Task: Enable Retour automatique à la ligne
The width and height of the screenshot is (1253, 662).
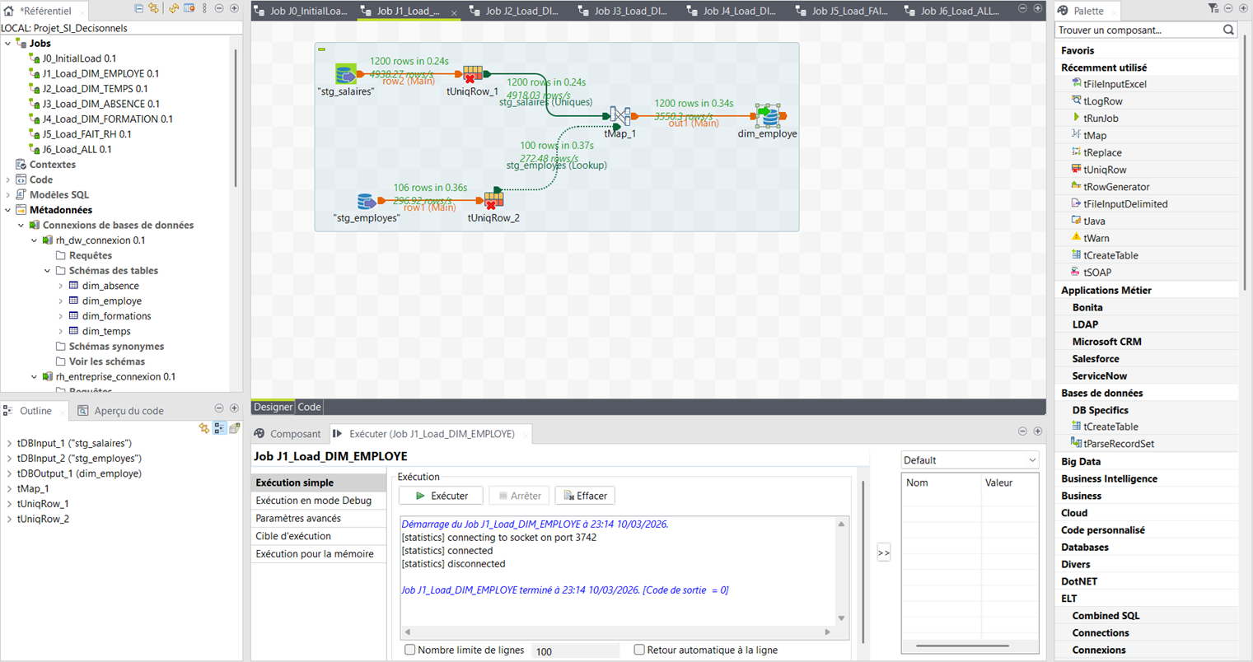Action: point(638,650)
